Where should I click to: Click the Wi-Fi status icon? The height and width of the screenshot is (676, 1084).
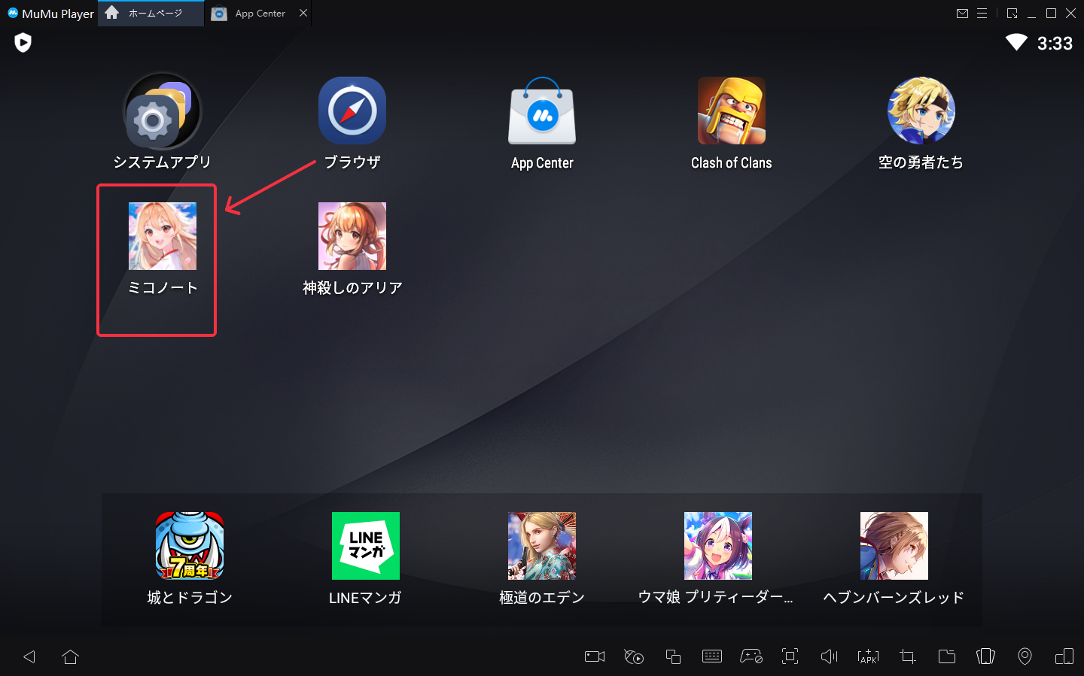click(x=1016, y=42)
